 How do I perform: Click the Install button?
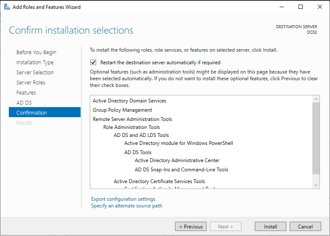click(270, 226)
